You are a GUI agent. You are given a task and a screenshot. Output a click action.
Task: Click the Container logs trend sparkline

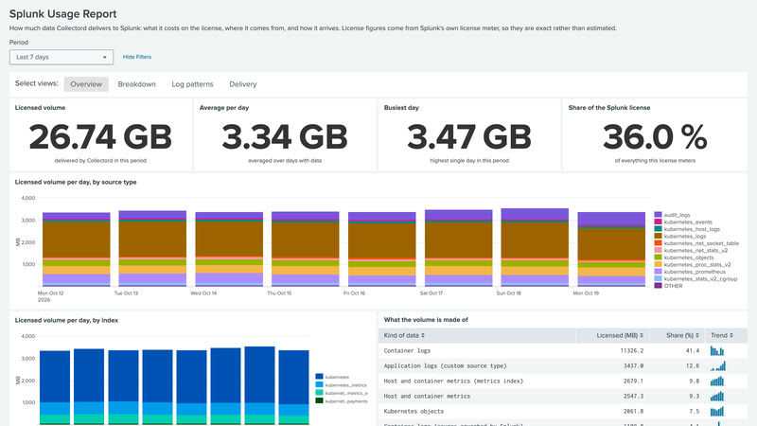click(x=717, y=350)
